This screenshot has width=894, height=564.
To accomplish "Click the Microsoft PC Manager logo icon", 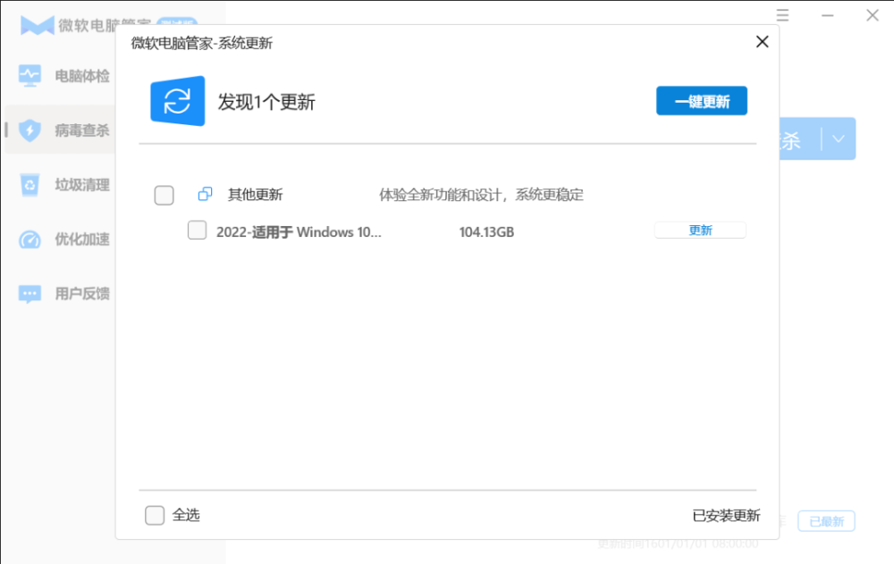I will click(x=37, y=24).
